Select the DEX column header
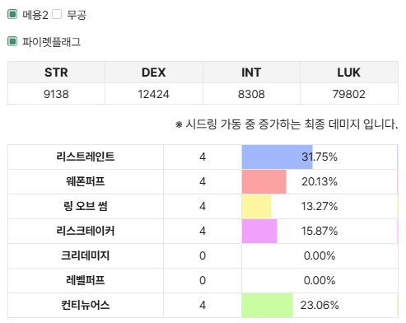The width and height of the screenshot is (406, 323). point(154,73)
